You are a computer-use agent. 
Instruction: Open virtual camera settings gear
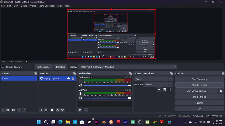(221, 91)
